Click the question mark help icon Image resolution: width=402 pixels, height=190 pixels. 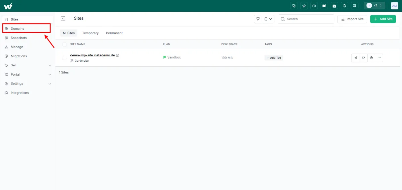pyautogui.click(x=344, y=6)
